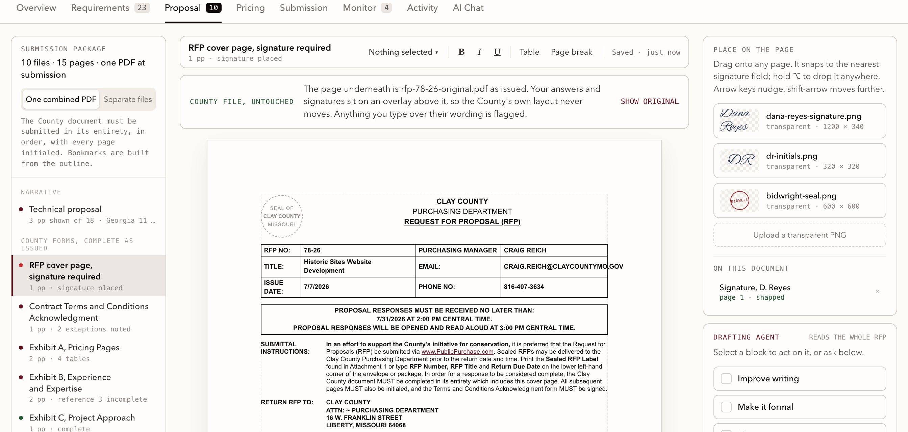
Task: Open the Activity tab
Action: pyautogui.click(x=422, y=8)
